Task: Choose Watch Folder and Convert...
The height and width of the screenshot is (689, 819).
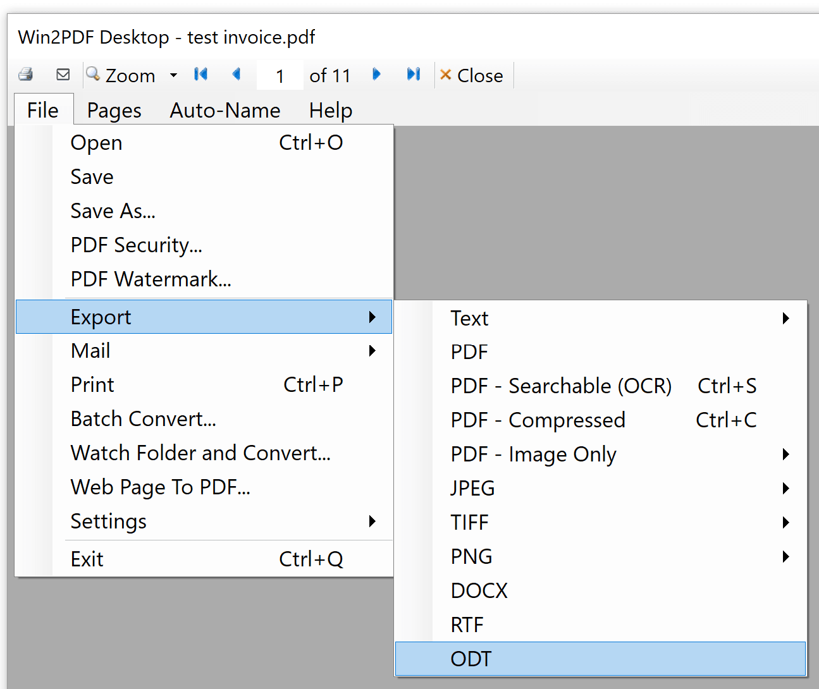Action: click(204, 453)
